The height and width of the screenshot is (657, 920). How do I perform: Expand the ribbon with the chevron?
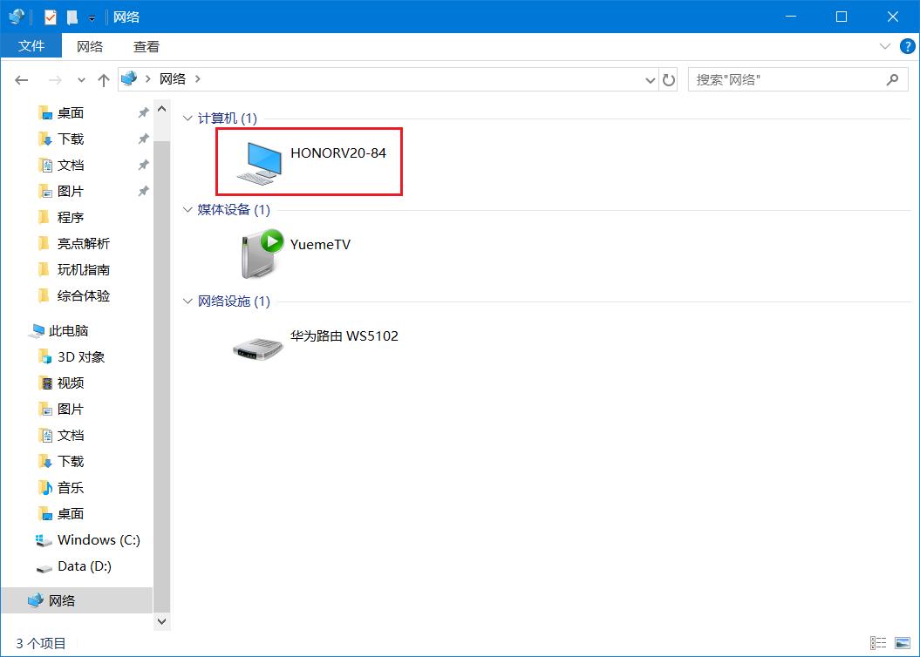coord(885,46)
